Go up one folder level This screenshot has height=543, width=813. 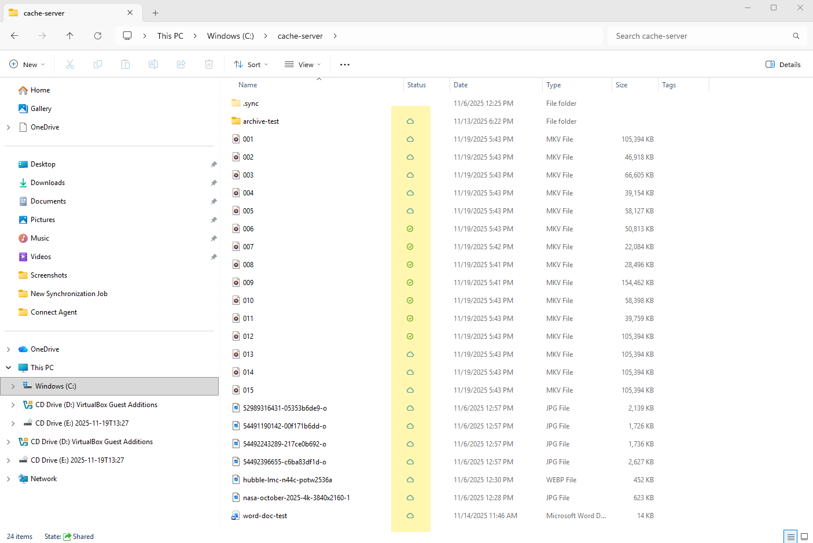click(x=70, y=36)
